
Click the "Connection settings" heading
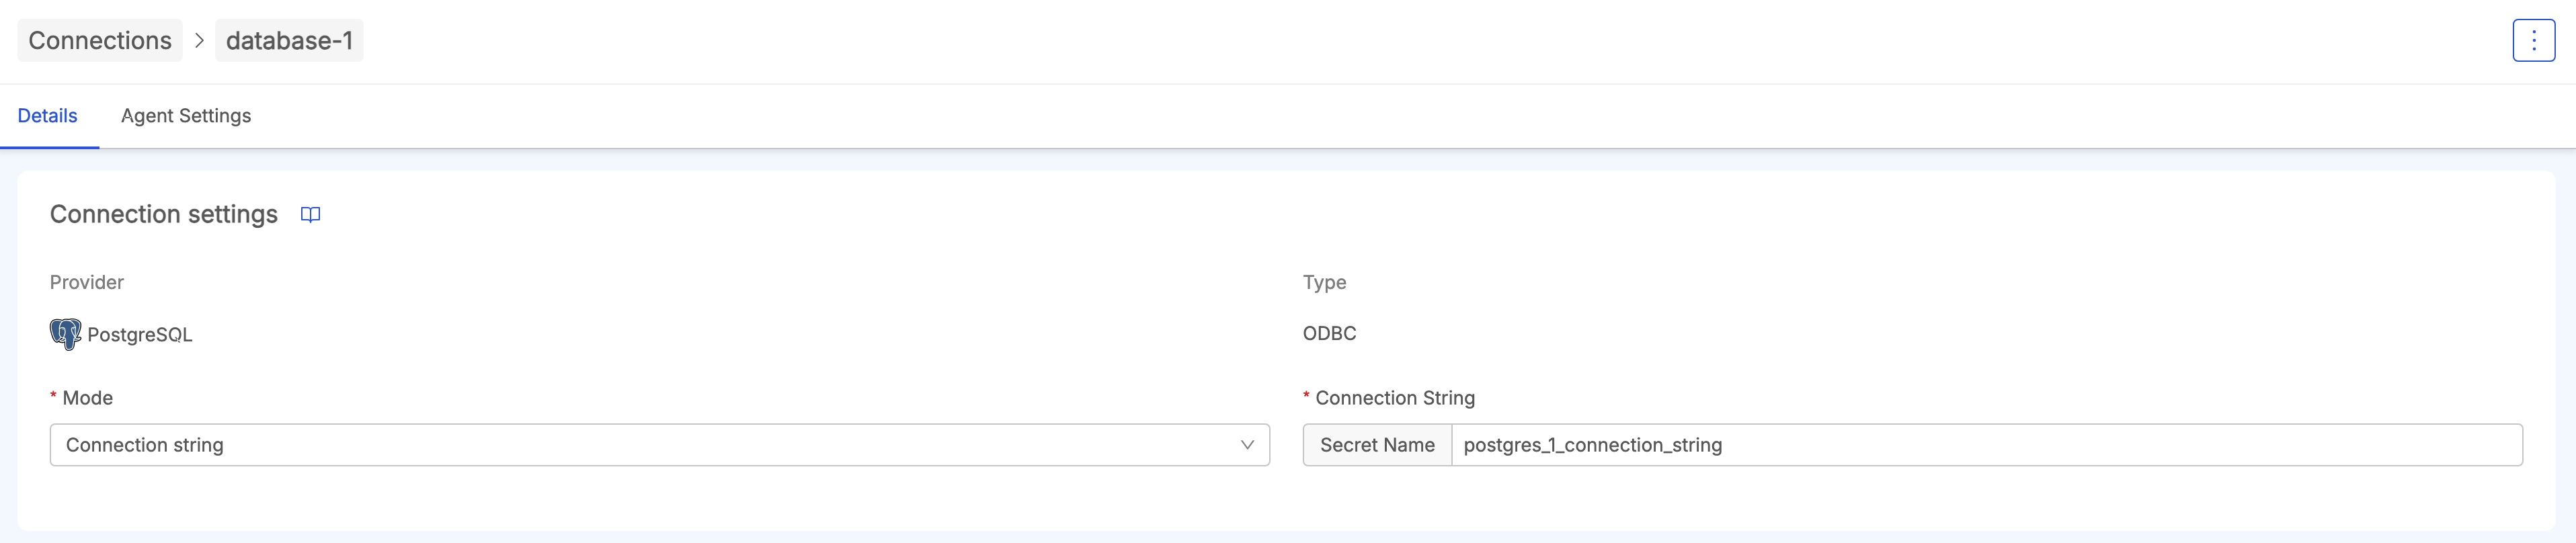(x=164, y=215)
